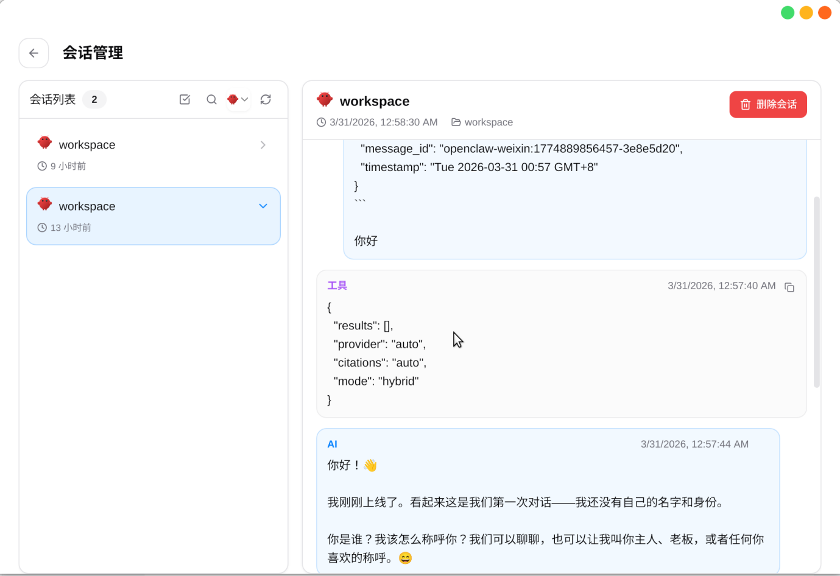Click the red agent icon beside the workspace header title
840x576 pixels.
pos(325,99)
